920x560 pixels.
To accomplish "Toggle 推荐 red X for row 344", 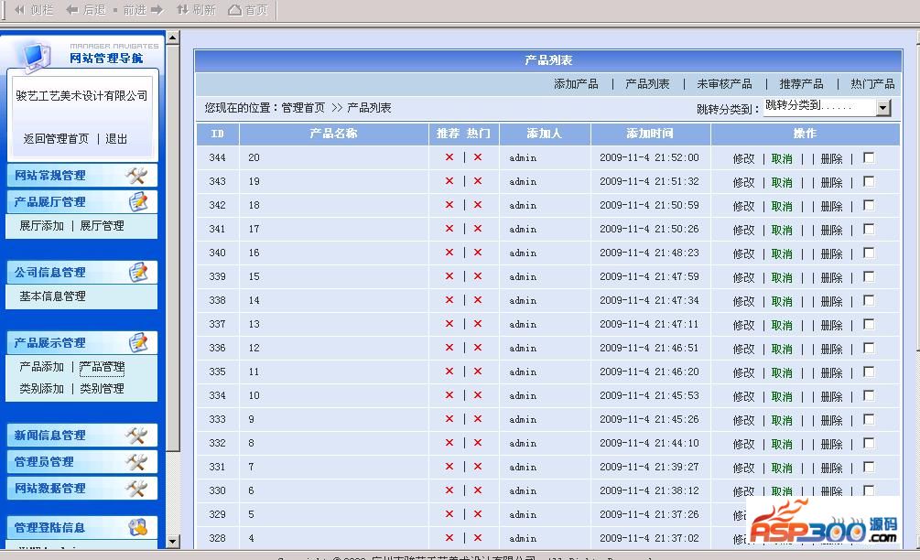I will pyautogui.click(x=449, y=157).
